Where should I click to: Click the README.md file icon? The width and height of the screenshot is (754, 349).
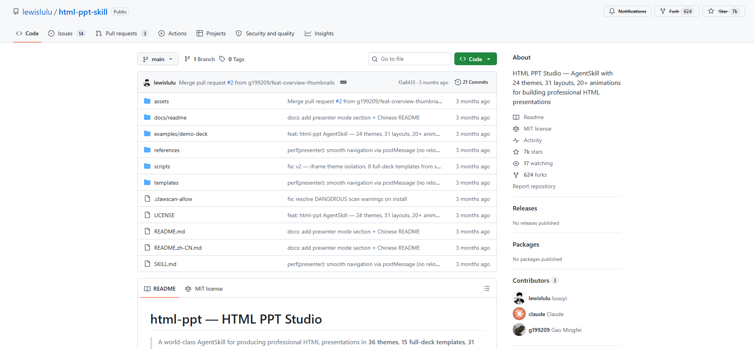[x=147, y=231]
